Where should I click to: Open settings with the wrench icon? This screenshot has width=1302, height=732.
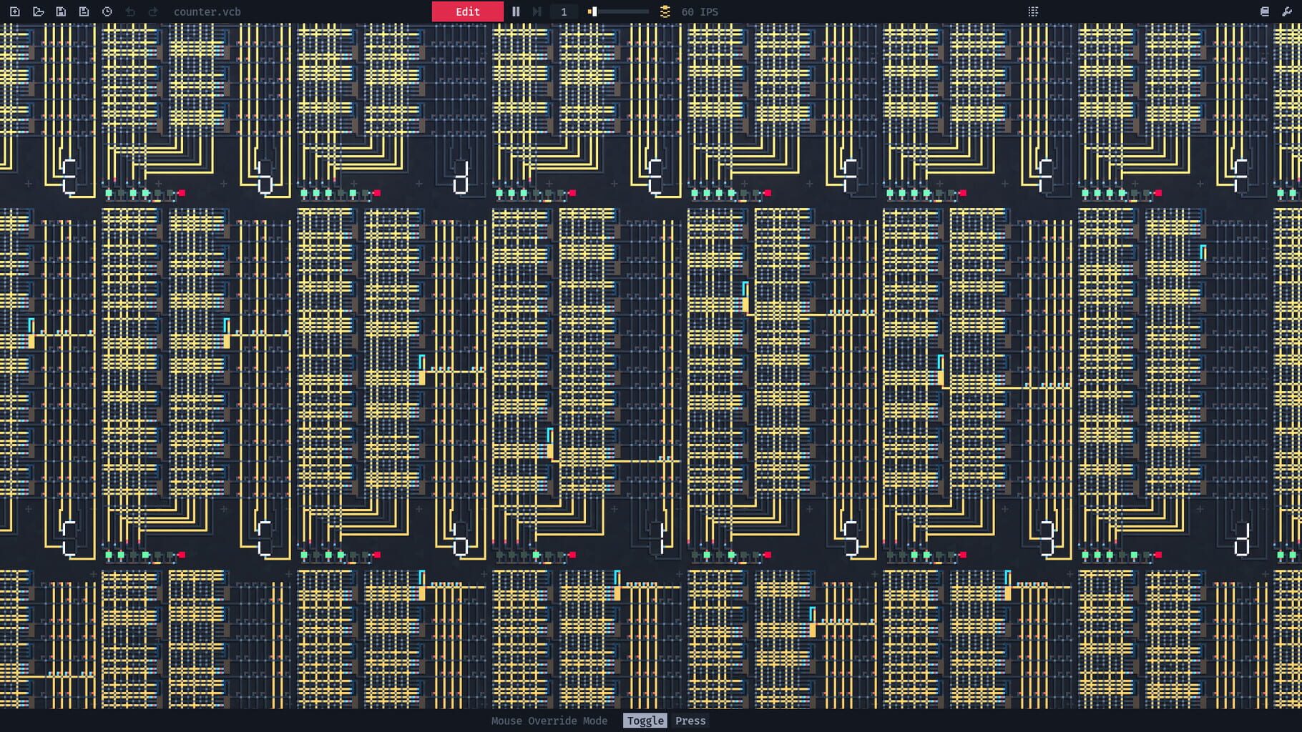pyautogui.click(x=1287, y=11)
